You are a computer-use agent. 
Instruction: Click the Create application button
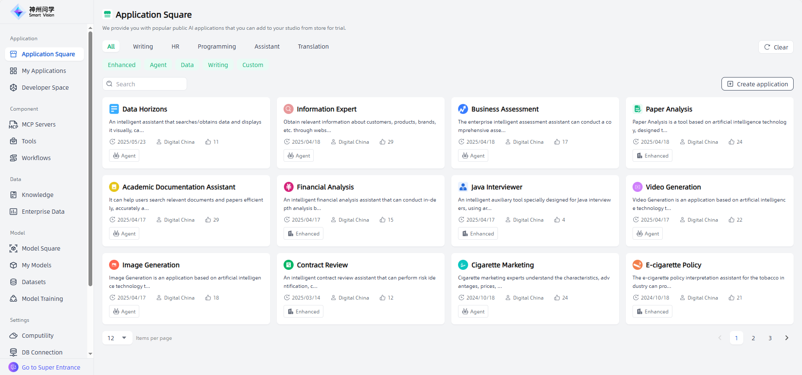click(x=757, y=84)
